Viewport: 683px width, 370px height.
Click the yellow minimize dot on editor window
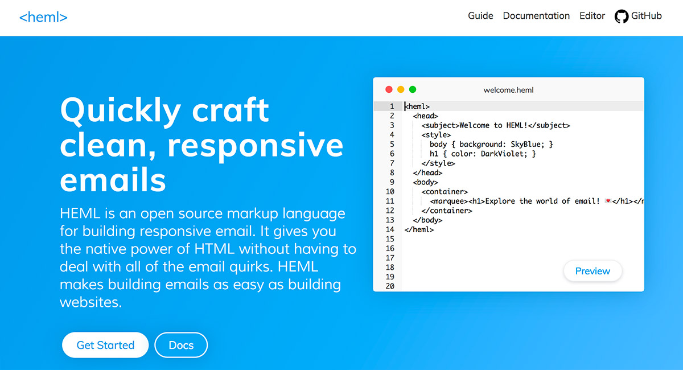pyautogui.click(x=401, y=89)
